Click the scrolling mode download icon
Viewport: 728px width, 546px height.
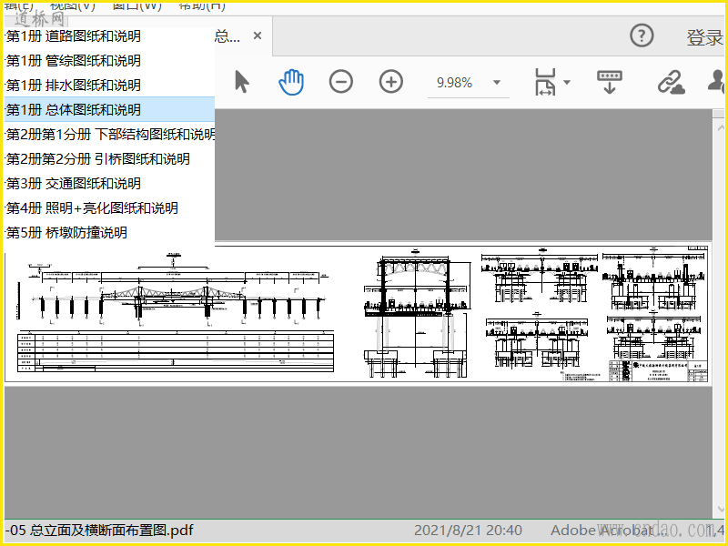(610, 82)
